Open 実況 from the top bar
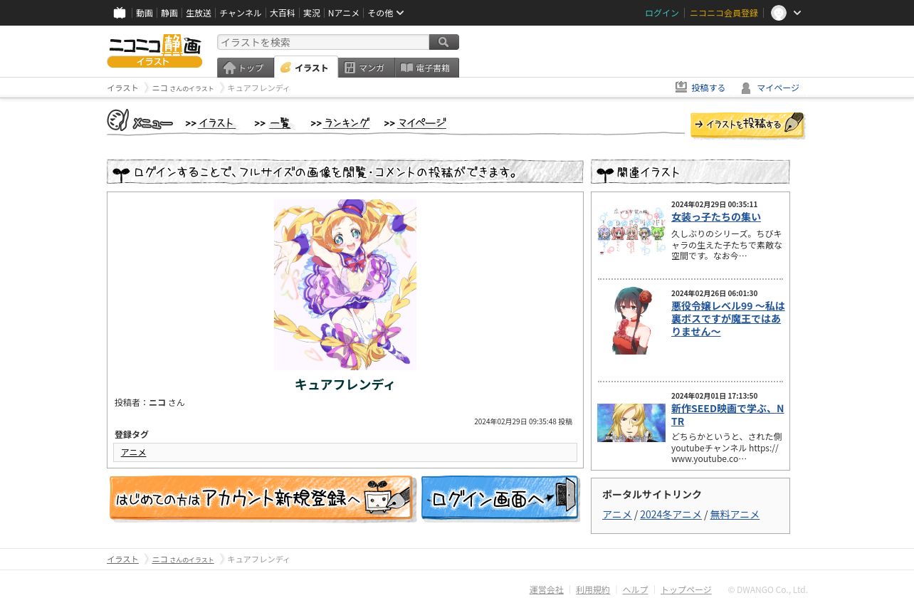The height and width of the screenshot is (598, 914). [311, 13]
